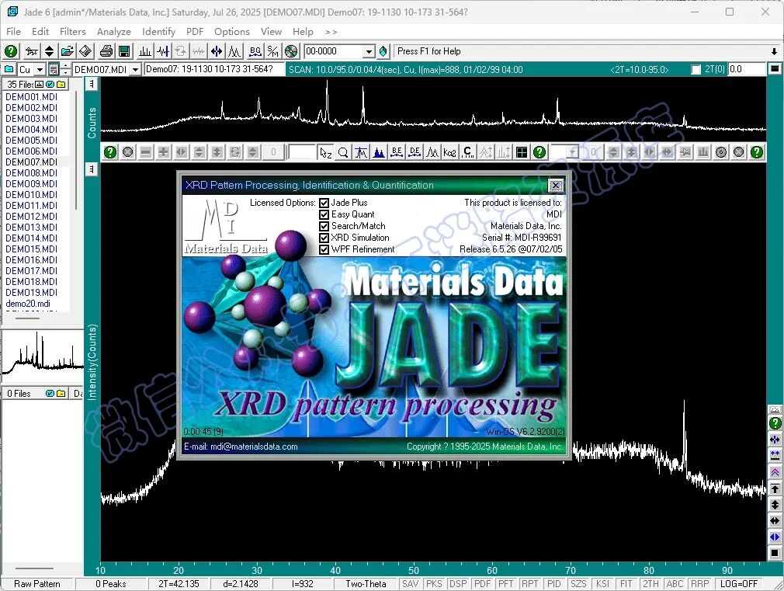The height and width of the screenshot is (591, 784).
Task: Open the Identify menu
Action: 158,32
